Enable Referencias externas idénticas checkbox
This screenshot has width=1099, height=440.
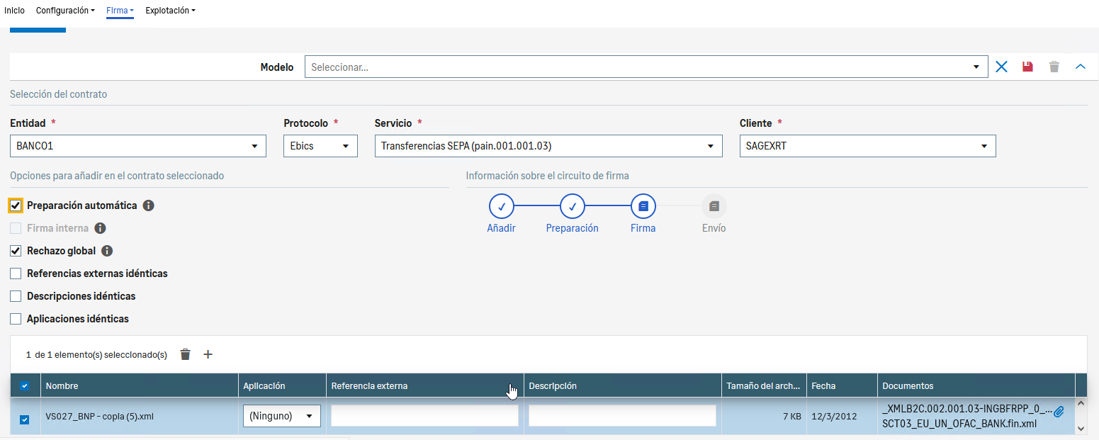[16, 273]
